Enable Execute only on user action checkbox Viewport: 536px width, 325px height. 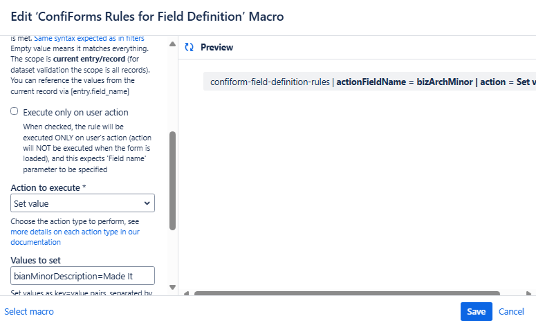pos(14,111)
